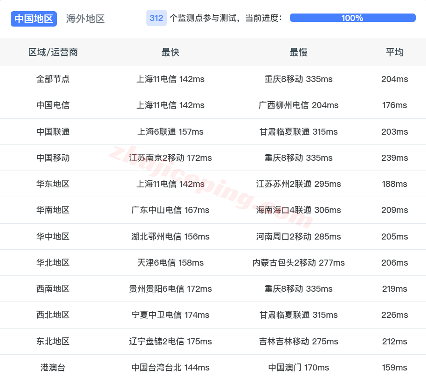Click 上海11电信 142ms in 华东地区 row
This screenshot has height=384, width=426.
coord(170,184)
